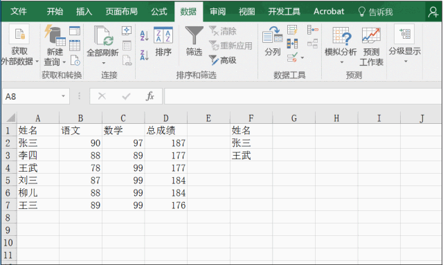The height and width of the screenshot is (265, 443).
Task: Click Reapply filter (重新应用)
Action: (230, 46)
